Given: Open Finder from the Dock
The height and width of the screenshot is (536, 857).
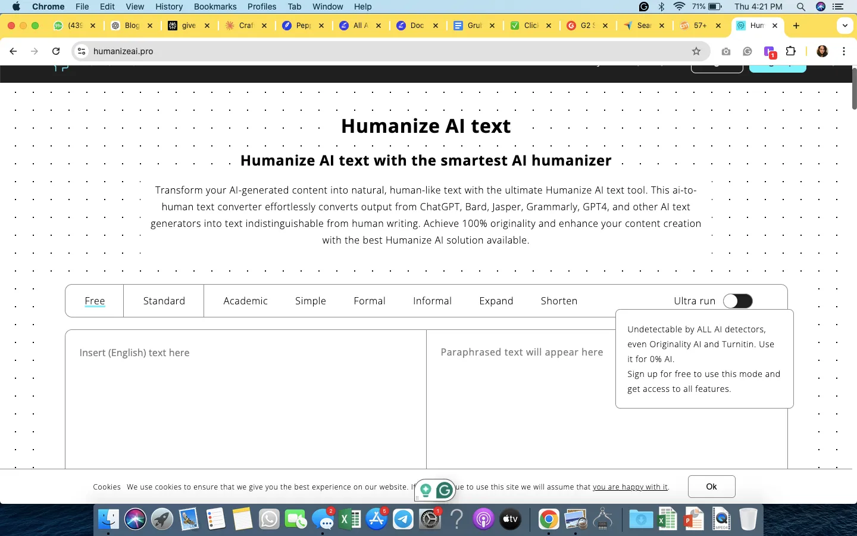Looking at the screenshot, I should pyautogui.click(x=108, y=519).
